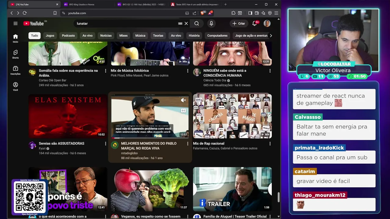The width and height of the screenshot is (390, 219).
Task: Open the browser extensions puzzle icon
Action: pyautogui.click(x=233, y=13)
